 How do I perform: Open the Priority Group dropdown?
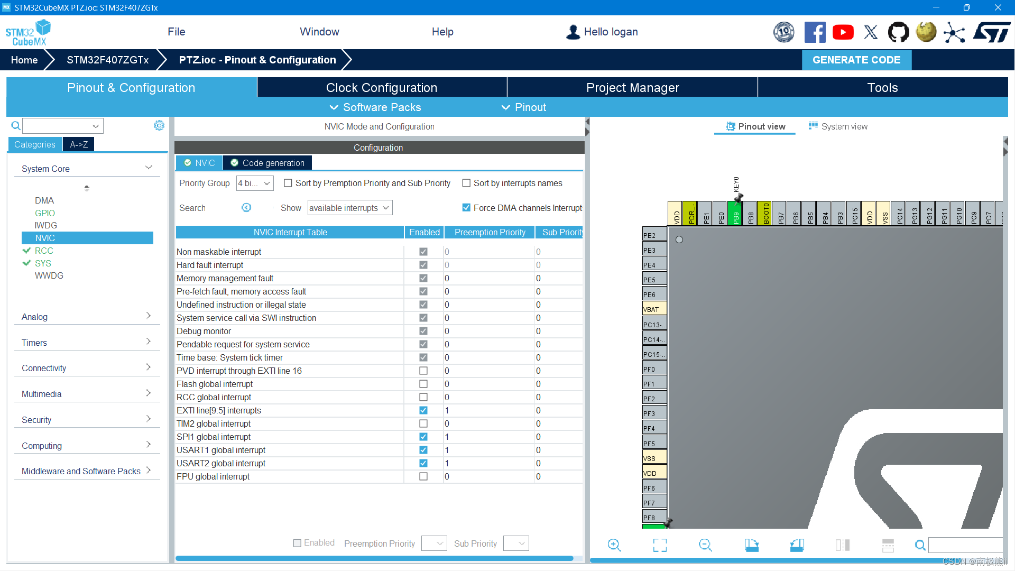point(255,183)
